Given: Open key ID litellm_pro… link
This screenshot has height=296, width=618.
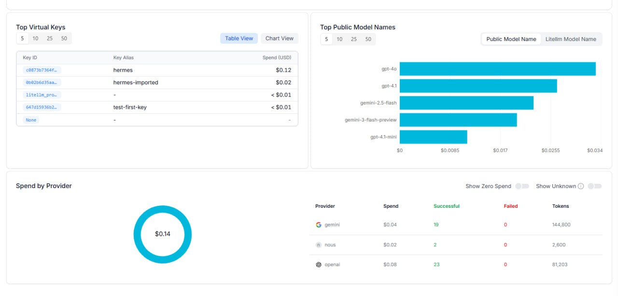Looking at the screenshot, I should tap(42, 95).
